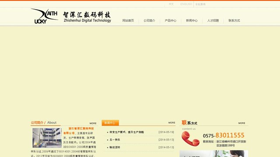The height and width of the screenshot is (157, 280).
Task: Click the recruitment banner image below contact info
Action: pyautogui.click(x=214, y=154)
